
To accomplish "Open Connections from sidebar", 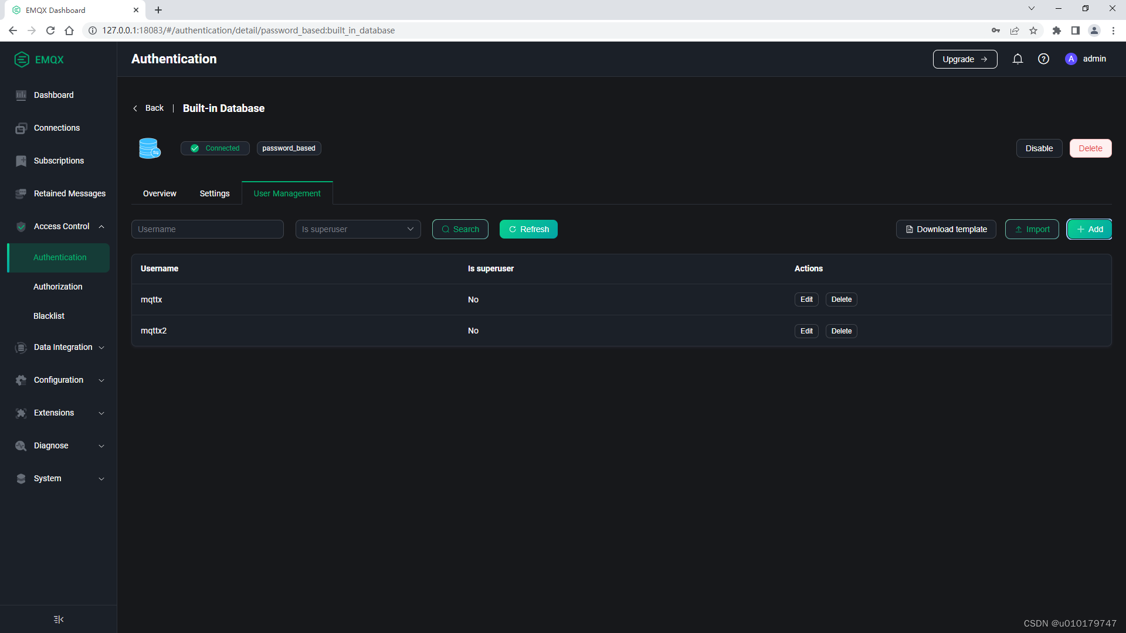I will tap(56, 128).
